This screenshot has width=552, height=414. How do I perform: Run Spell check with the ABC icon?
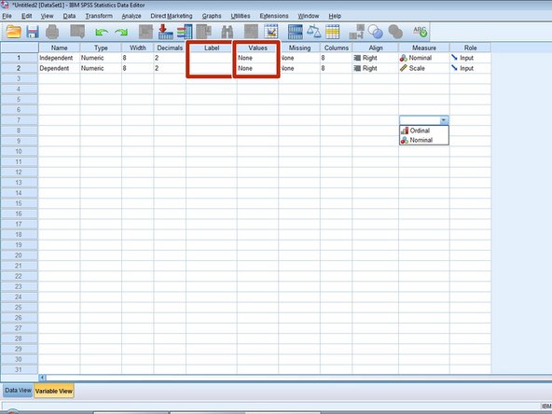420,32
